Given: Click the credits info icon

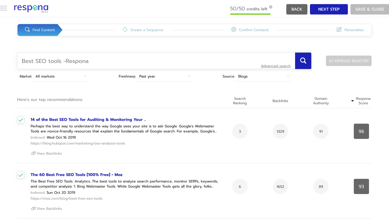Looking at the screenshot, I should pyautogui.click(x=271, y=7).
